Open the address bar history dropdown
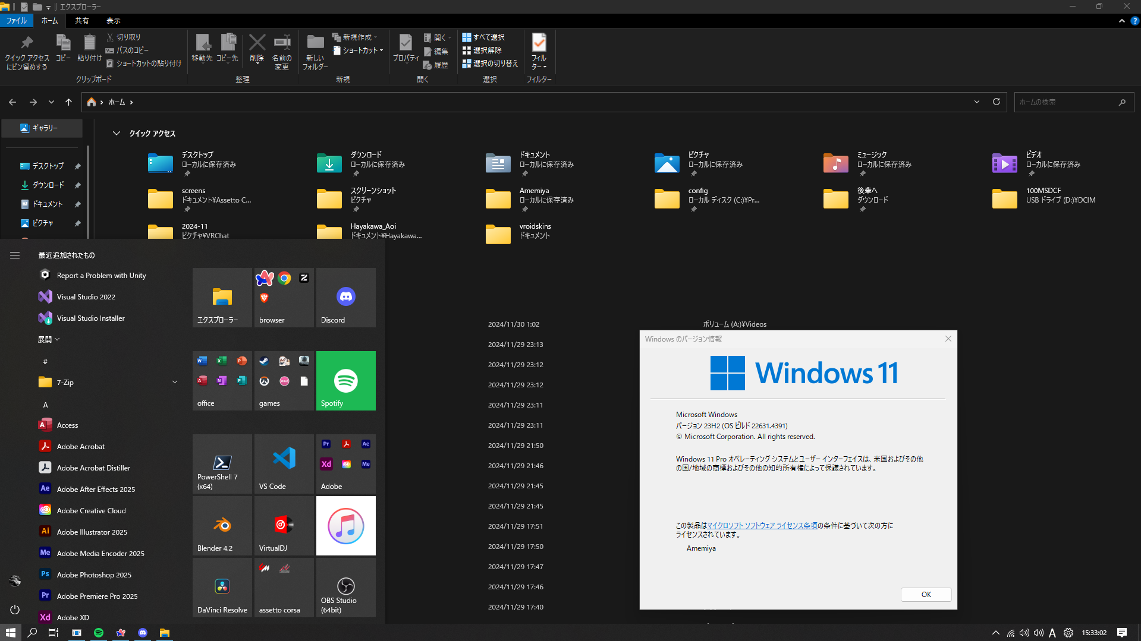This screenshot has height=641, width=1141. (977, 102)
